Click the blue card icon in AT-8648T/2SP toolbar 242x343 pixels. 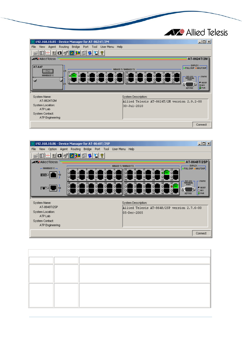[x=90, y=155]
